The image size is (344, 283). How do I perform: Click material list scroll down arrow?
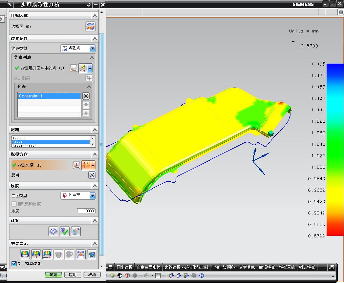[93, 144]
